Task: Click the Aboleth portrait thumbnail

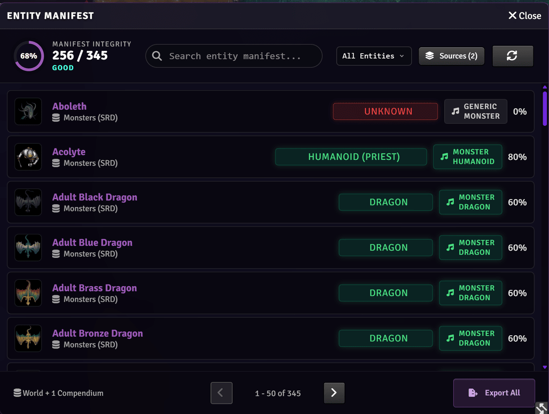Action: tap(28, 111)
